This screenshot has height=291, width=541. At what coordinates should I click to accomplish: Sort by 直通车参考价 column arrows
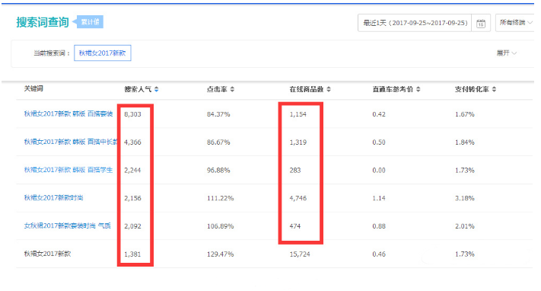point(418,89)
